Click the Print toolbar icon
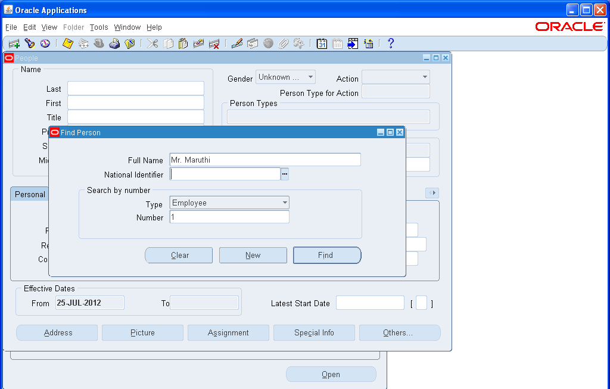This screenshot has width=610, height=389. click(114, 43)
